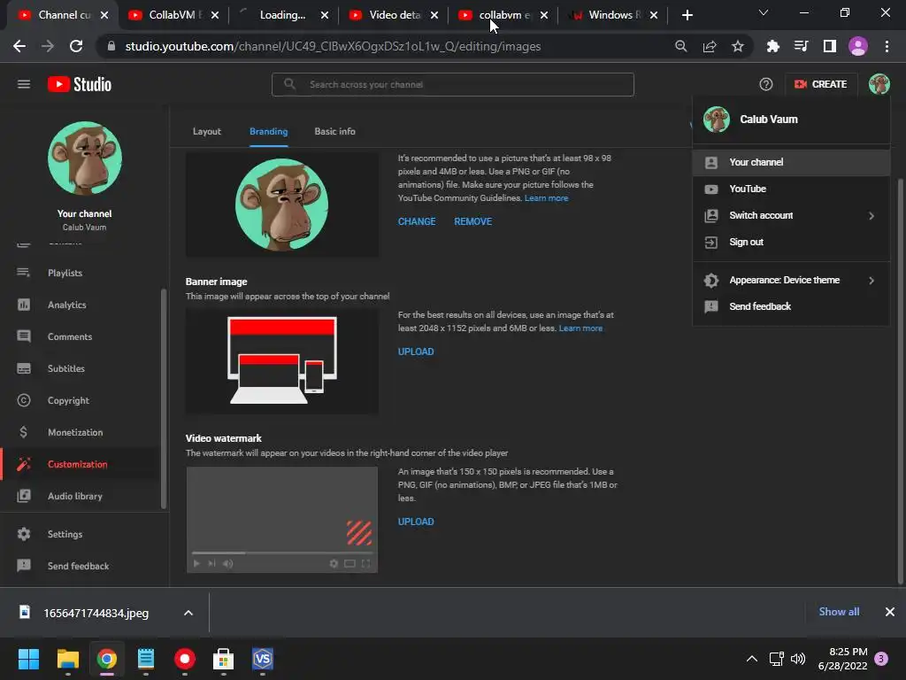This screenshot has width=906, height=680.
Task: Open Learn more link for banner image
Action: click(580, 328)
